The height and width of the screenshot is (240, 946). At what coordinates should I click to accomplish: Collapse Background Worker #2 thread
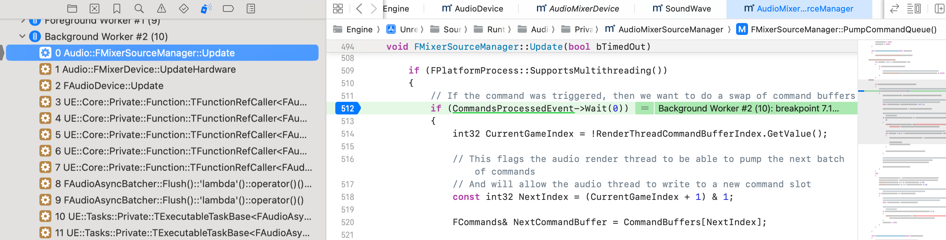[22, 36]
